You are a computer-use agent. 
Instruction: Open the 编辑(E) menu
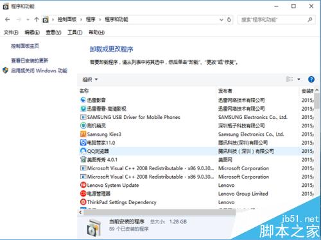pyautogui.click(x=32, y=33)
